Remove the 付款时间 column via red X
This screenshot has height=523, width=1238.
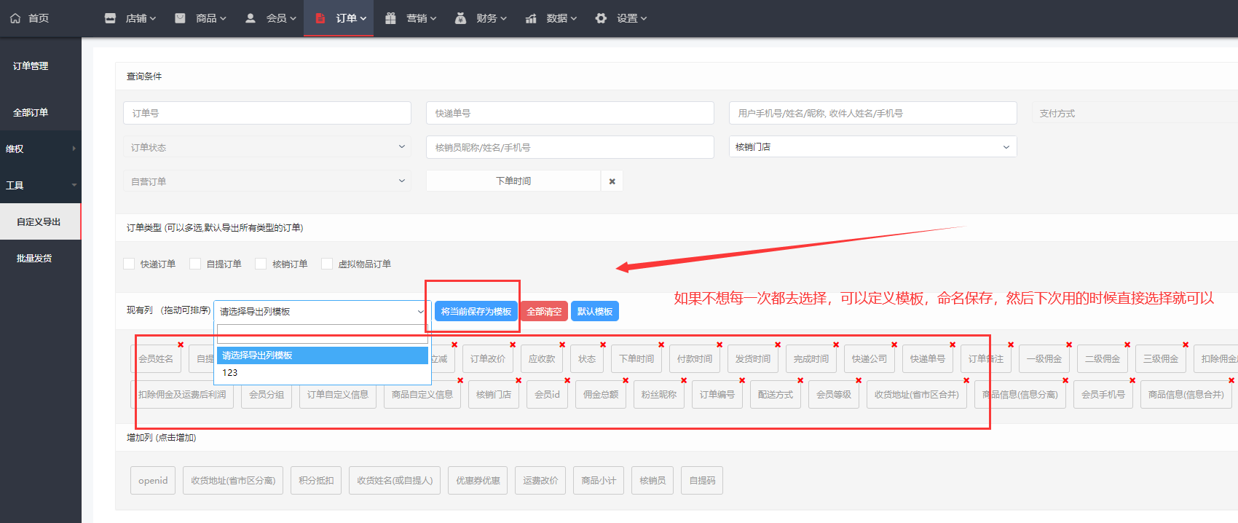[x=719, y=345]
